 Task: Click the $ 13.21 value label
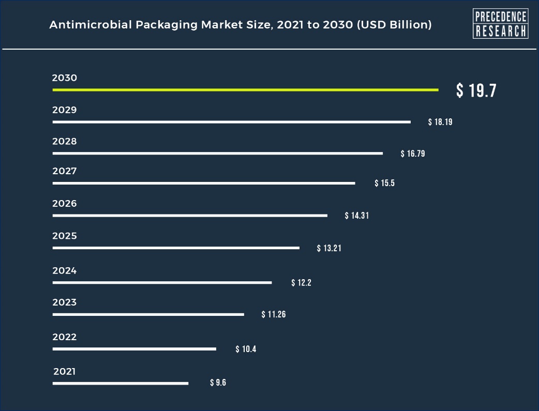[x=329, y=249]
